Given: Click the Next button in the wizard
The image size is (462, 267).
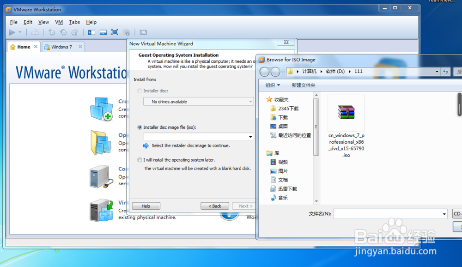Looking at the screenshot, I should [x=243, y=206].
